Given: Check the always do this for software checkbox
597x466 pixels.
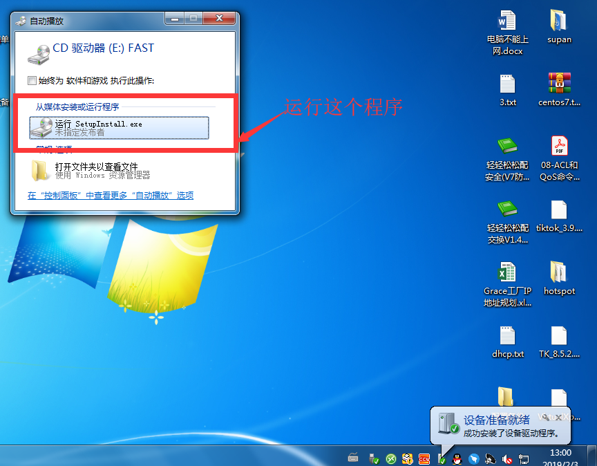Looking at the screenshot, I should point(32,80).
